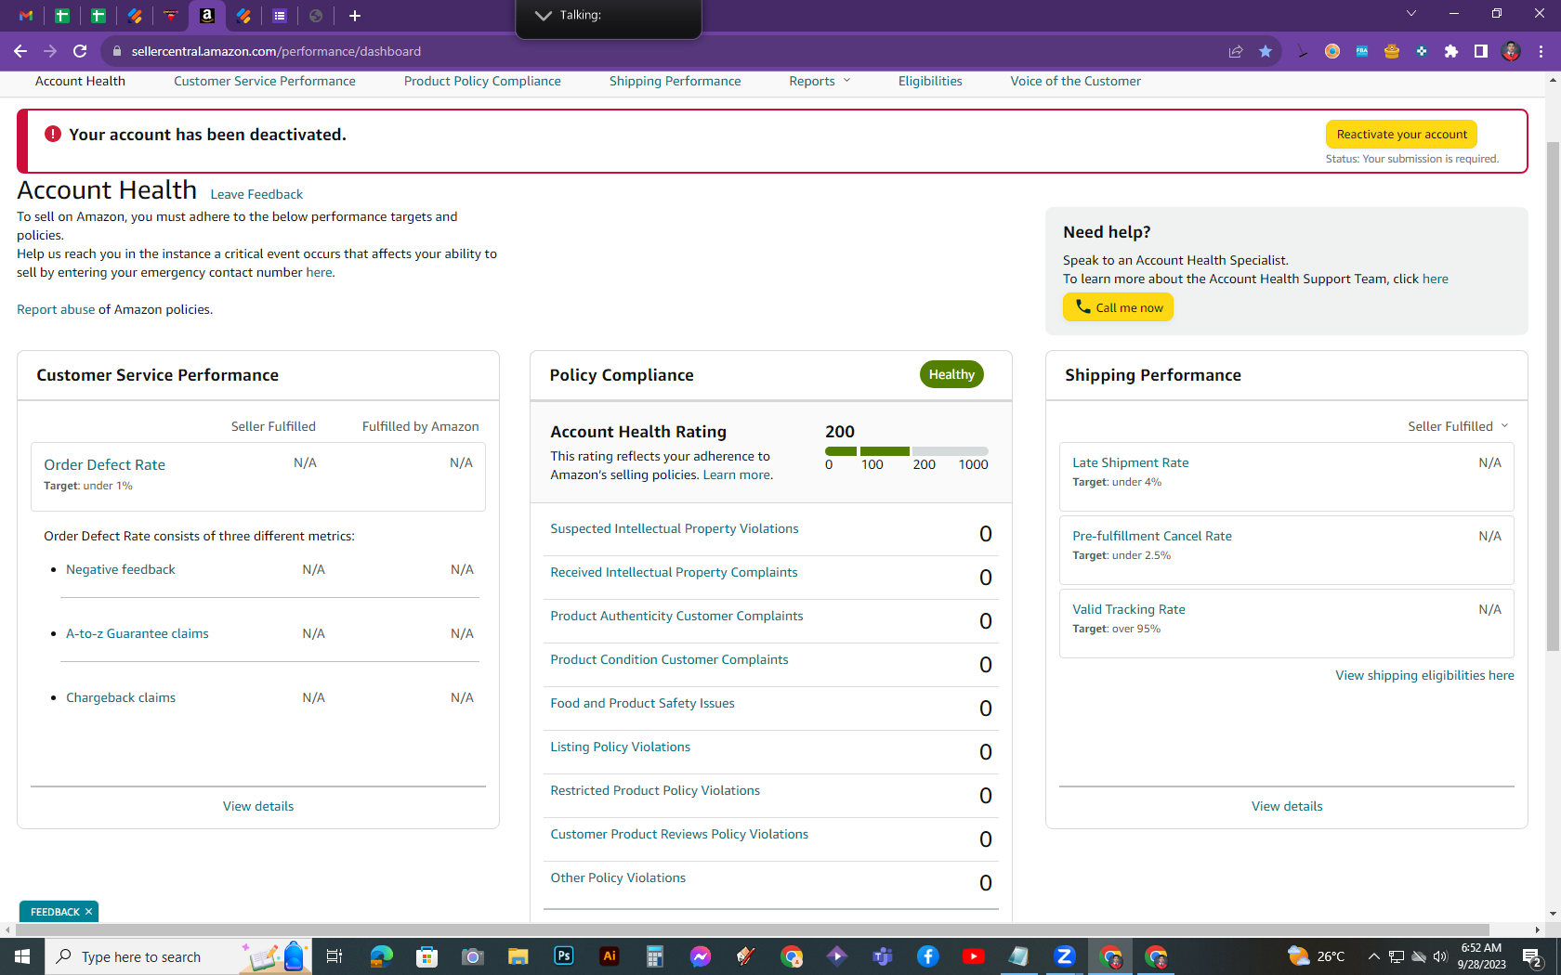Viewport: 1561px width, 975px height.
Task: Open Customer Service Performance nav item
Action: coord(265,81)
